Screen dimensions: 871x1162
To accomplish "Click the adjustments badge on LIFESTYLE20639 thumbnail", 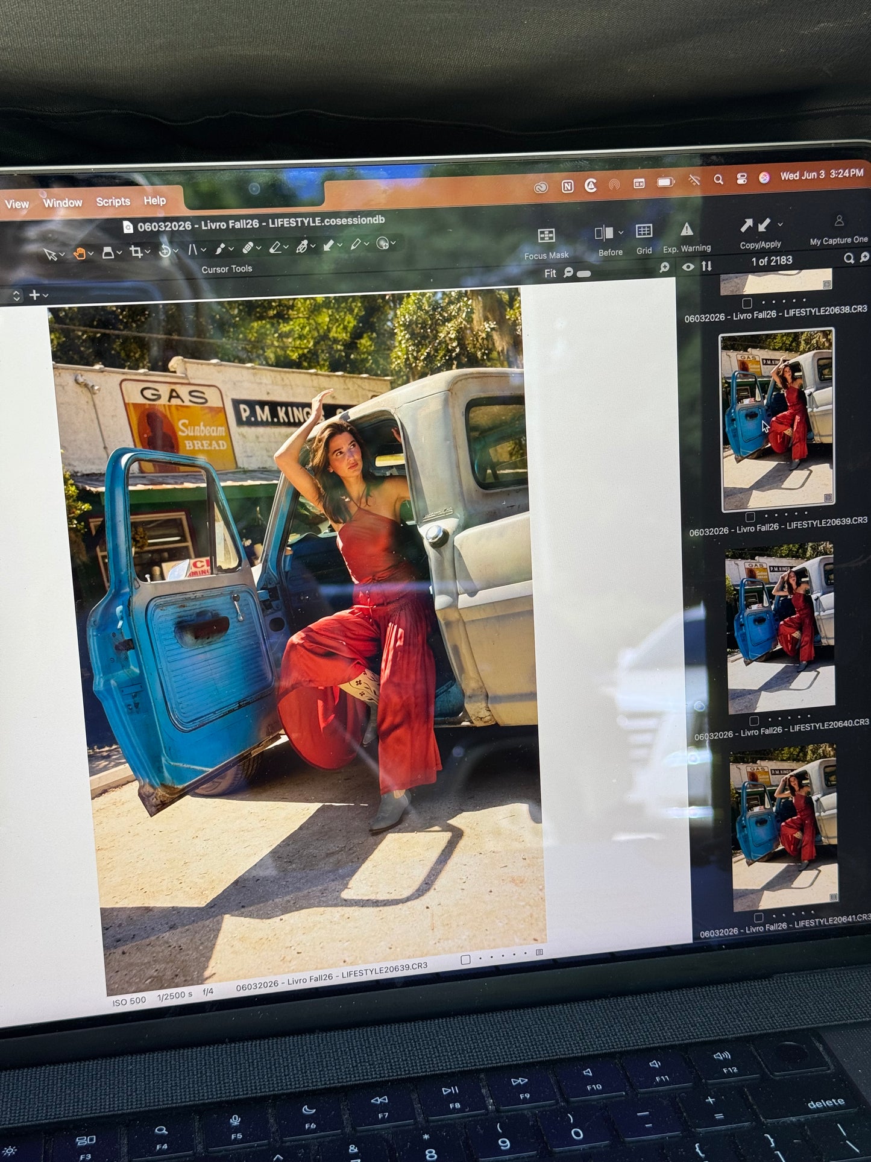I will [x=828, y=498].
